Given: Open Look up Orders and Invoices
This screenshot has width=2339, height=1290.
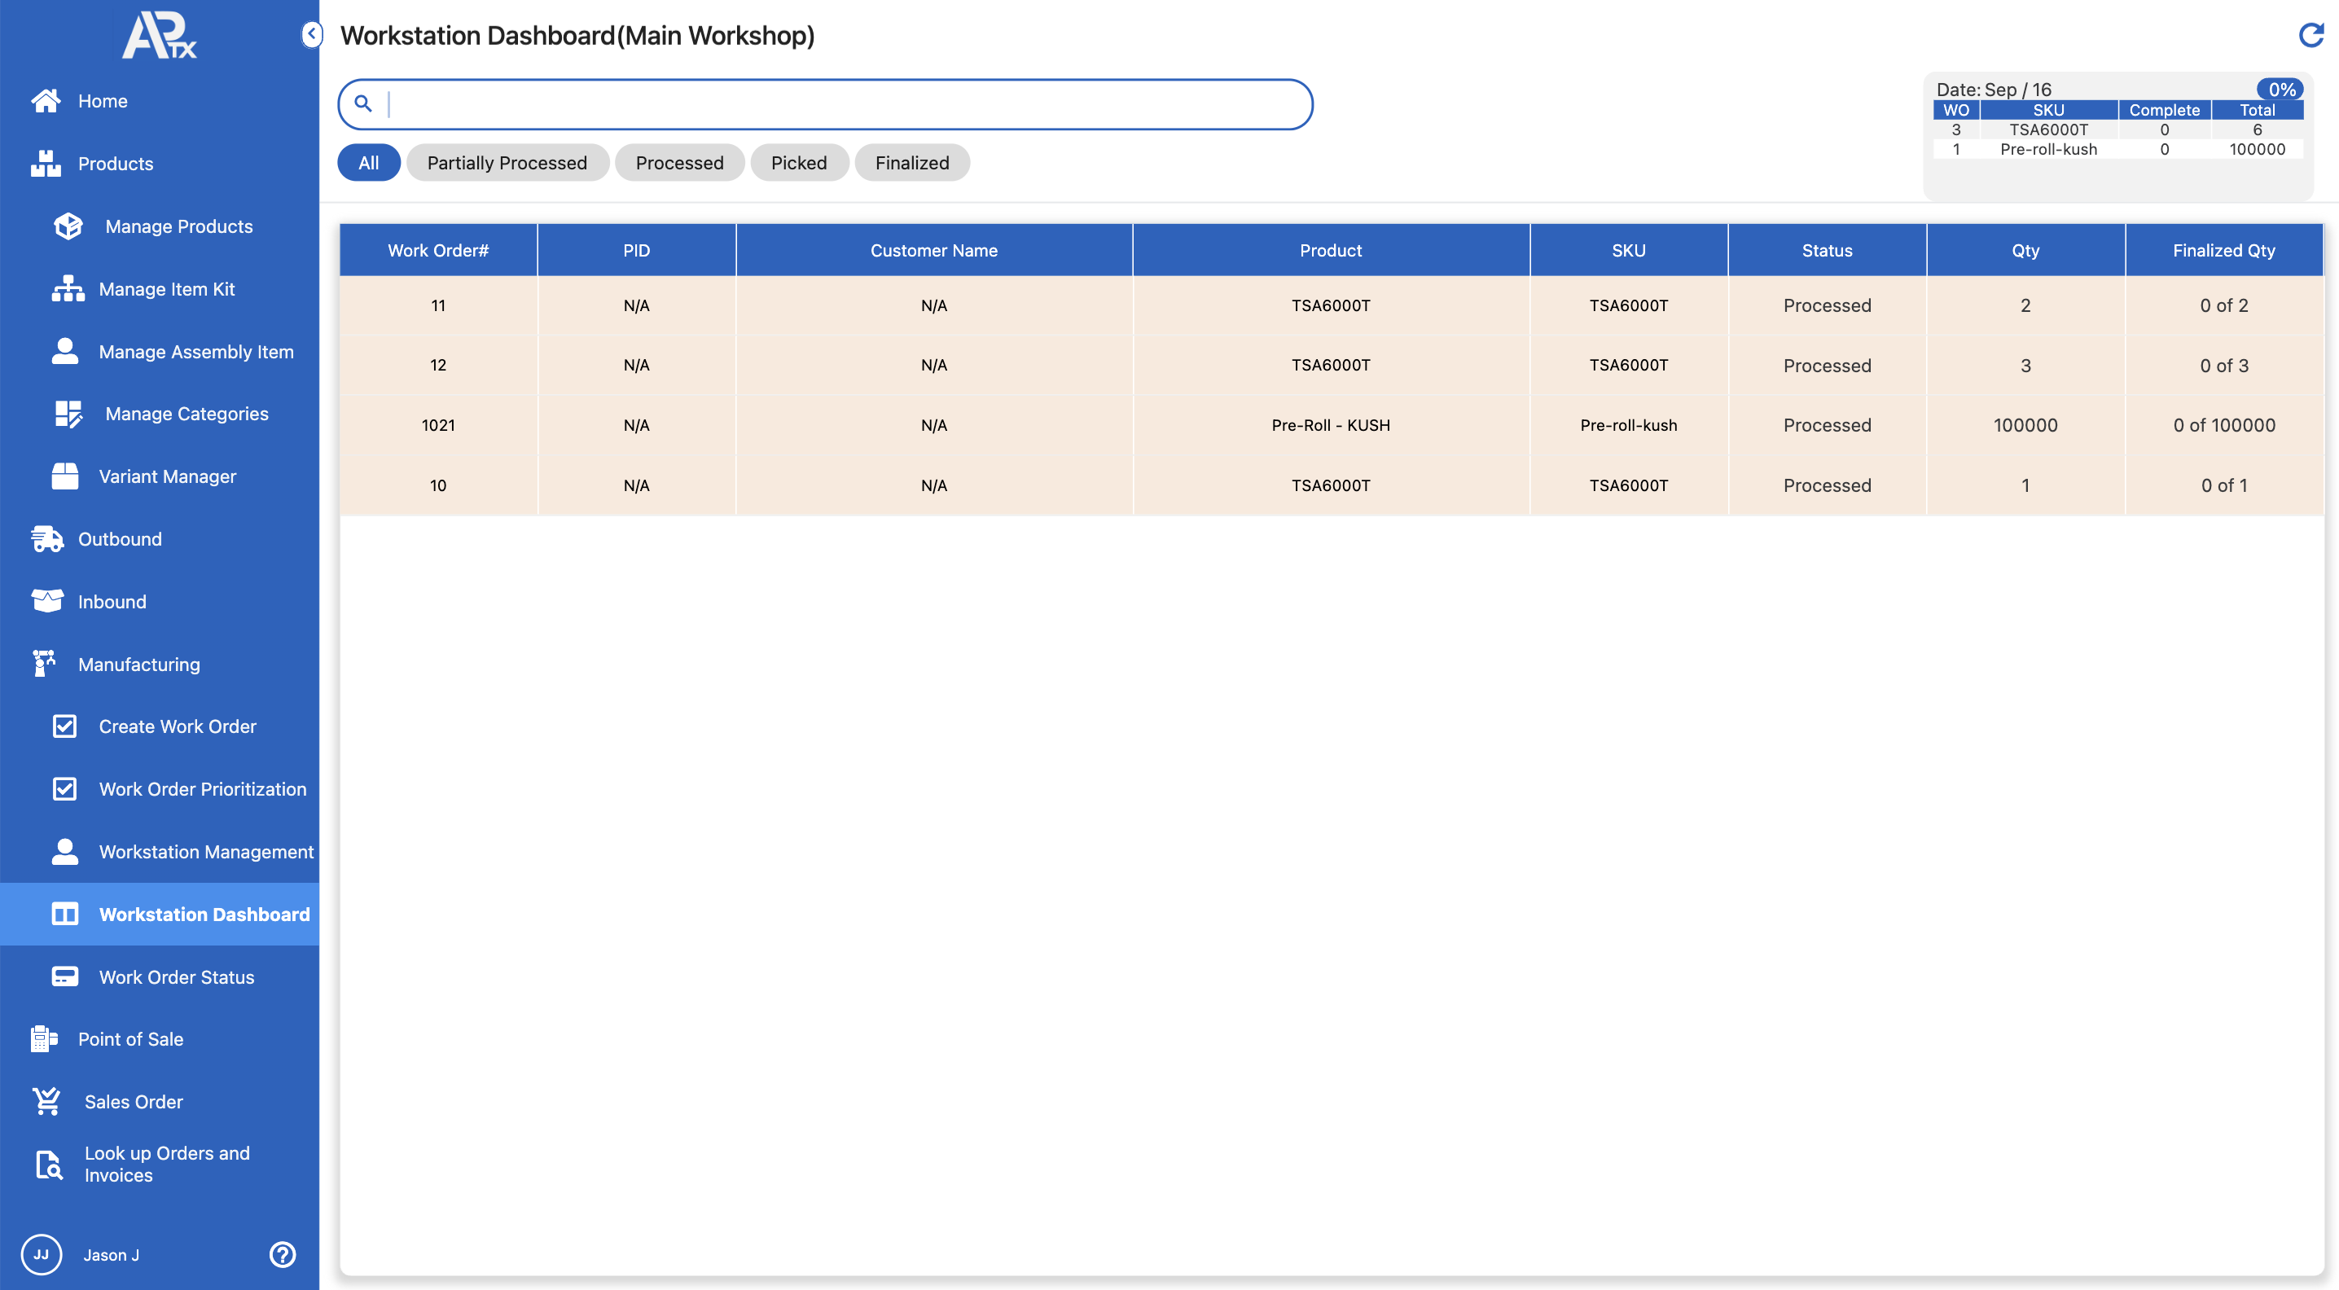Looking at the screenshot, I should click(166, 1164).
